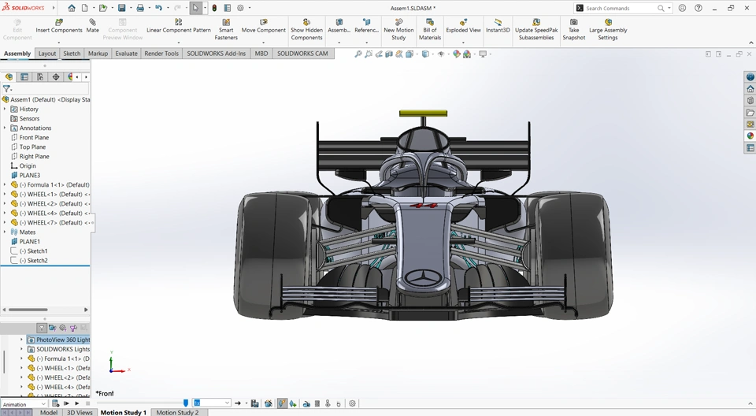This screenshot has width=756, height=416.
Task: Open SOLIDWORKS Add-Ins tab
Action: [216, 54]
